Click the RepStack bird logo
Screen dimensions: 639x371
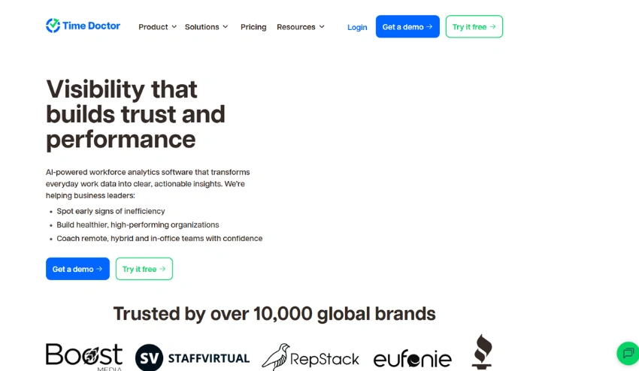click(x=276, y=357)
